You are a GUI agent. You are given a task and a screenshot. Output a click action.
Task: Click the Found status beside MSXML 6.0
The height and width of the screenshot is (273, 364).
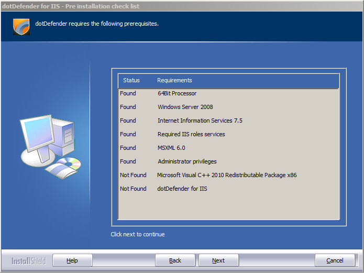128,148
